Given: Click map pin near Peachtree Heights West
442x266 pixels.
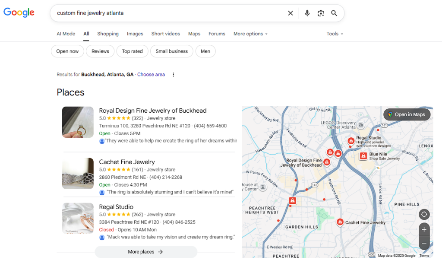Looking at the screenshot, I should pyautogui.click(x=293, y=200).
